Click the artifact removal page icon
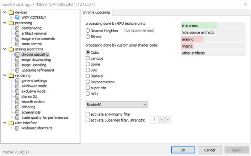Image resolution: width=251 pixels, height=156 pixels. (x=18, y=34)
